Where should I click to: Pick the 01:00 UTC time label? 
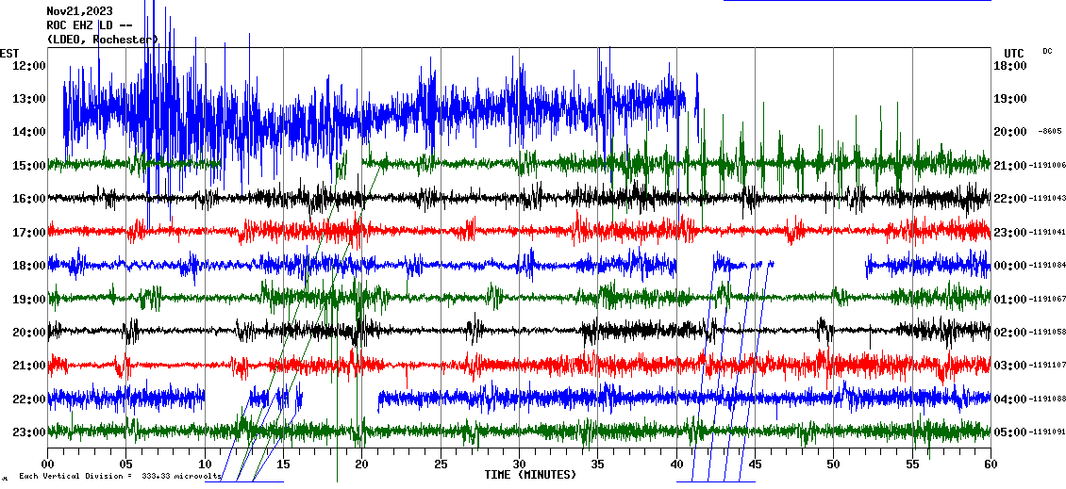[x=1010, y=299]
